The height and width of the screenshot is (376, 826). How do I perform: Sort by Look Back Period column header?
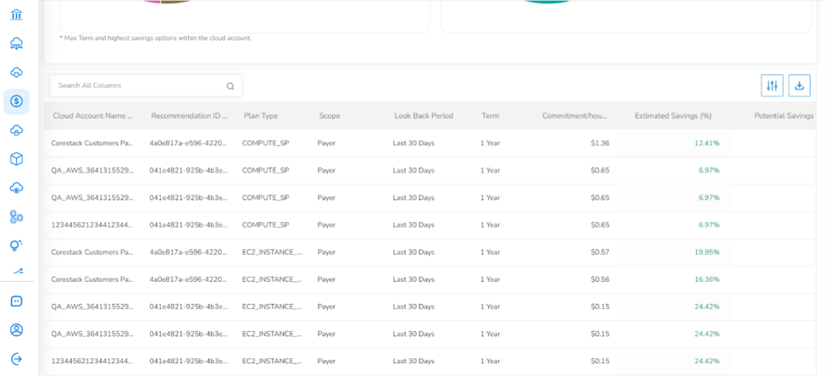424,116
